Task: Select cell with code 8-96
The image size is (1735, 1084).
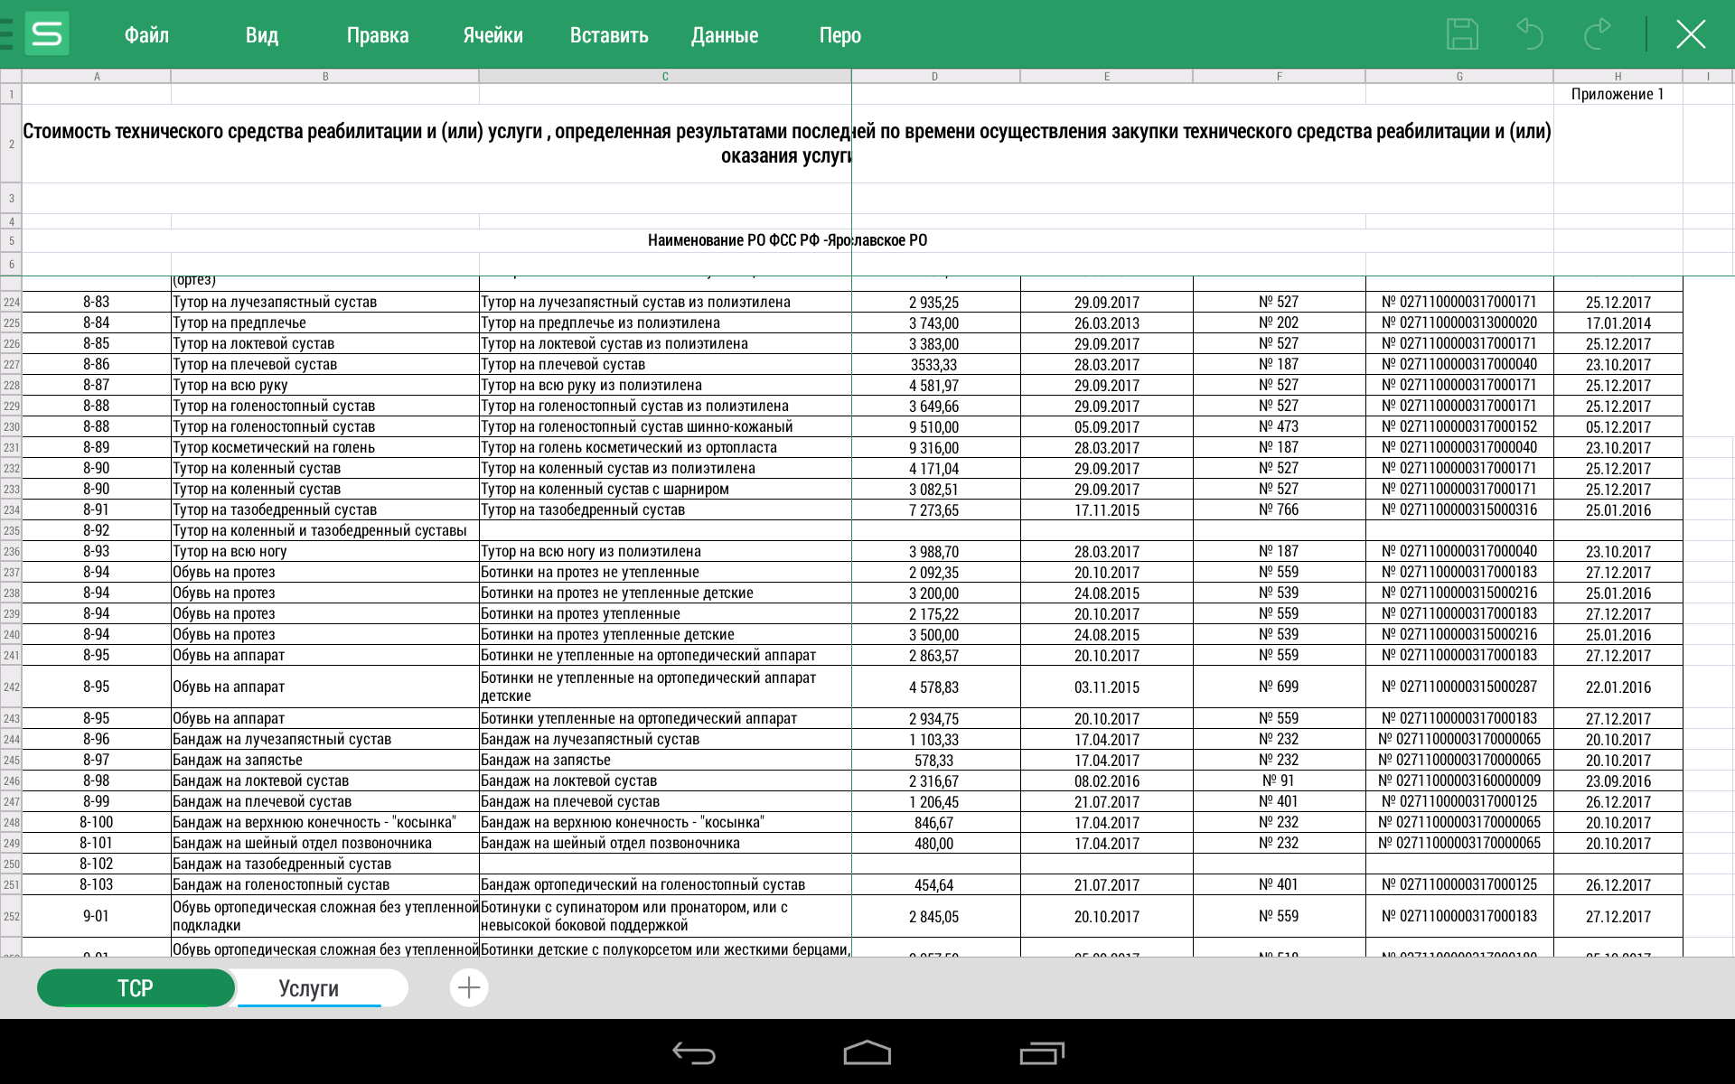Action: point(97,740)
